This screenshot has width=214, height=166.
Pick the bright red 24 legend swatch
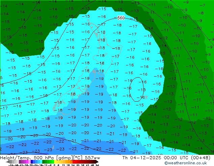tap(74, 162)
